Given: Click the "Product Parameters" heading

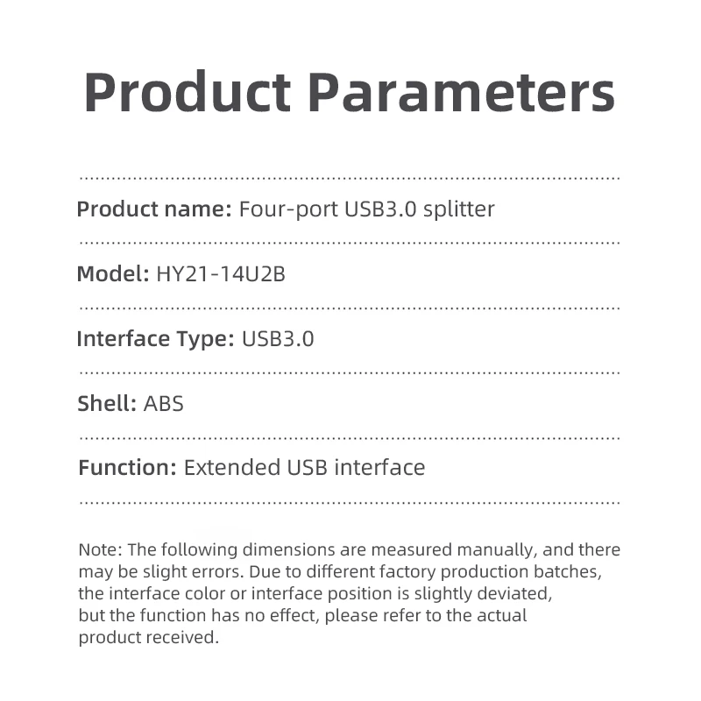Looking at the screenshot, I should click(349, 91).
